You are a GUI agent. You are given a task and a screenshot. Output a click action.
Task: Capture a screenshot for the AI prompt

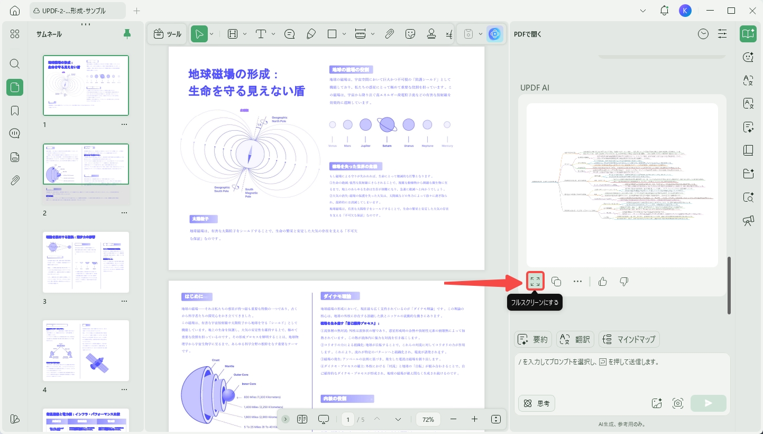[678, 403]
